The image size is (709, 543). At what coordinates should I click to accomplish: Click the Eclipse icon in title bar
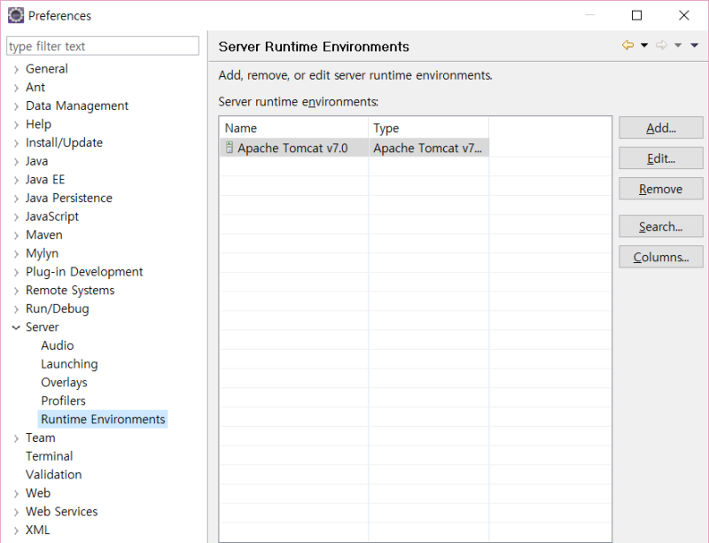tap(15, 15)
